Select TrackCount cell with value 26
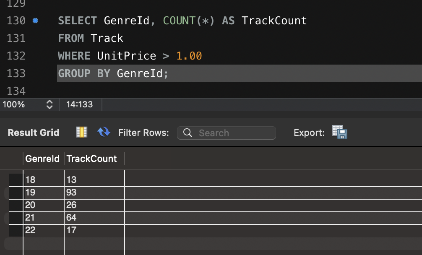This screenshot has height=255, width=422. tap(94, 205)
